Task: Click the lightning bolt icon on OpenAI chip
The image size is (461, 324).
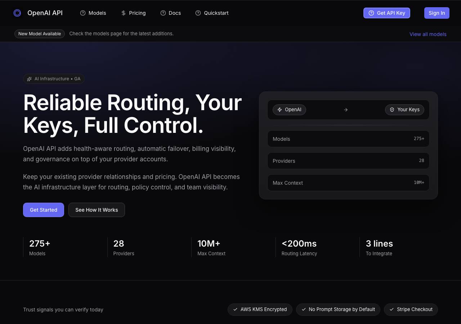Action: tap(280, 110)
